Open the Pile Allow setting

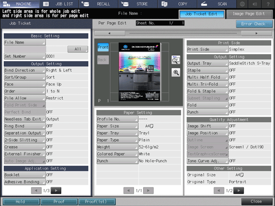tap(24, 98)
